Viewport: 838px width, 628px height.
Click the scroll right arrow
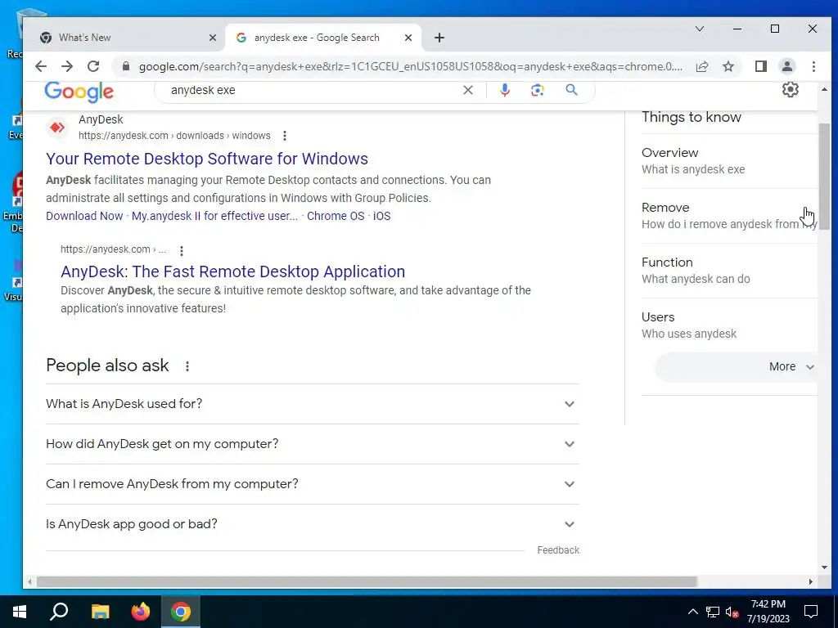coord(811,581)
